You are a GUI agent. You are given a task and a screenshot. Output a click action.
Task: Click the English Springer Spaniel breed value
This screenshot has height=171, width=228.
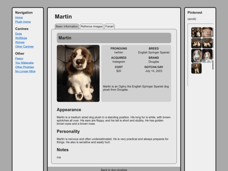[x=154, y=52]
